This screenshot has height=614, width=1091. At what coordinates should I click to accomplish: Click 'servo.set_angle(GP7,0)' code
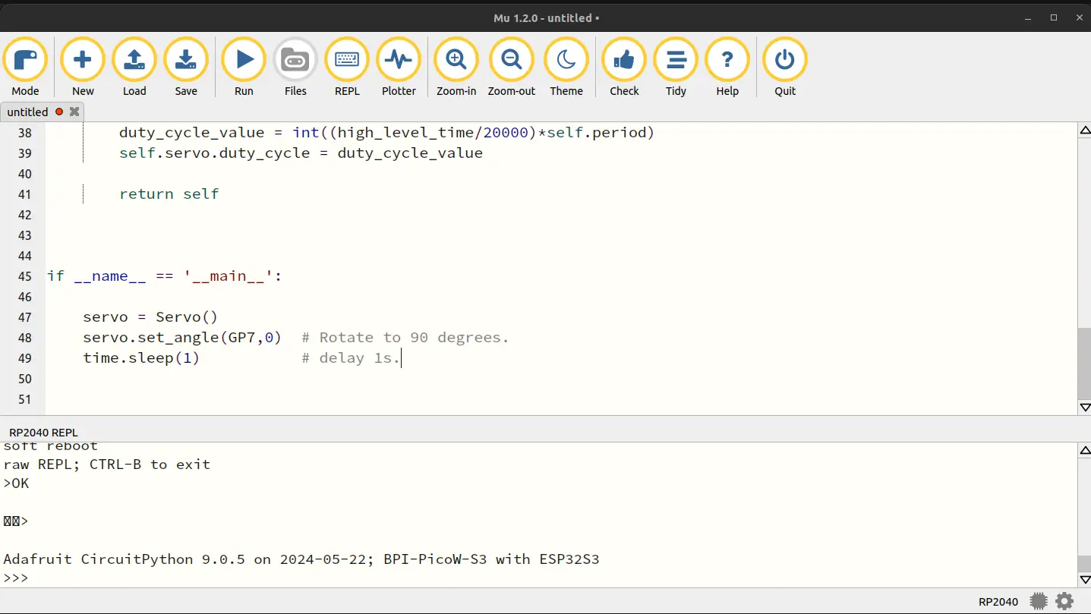click(182, 337)
